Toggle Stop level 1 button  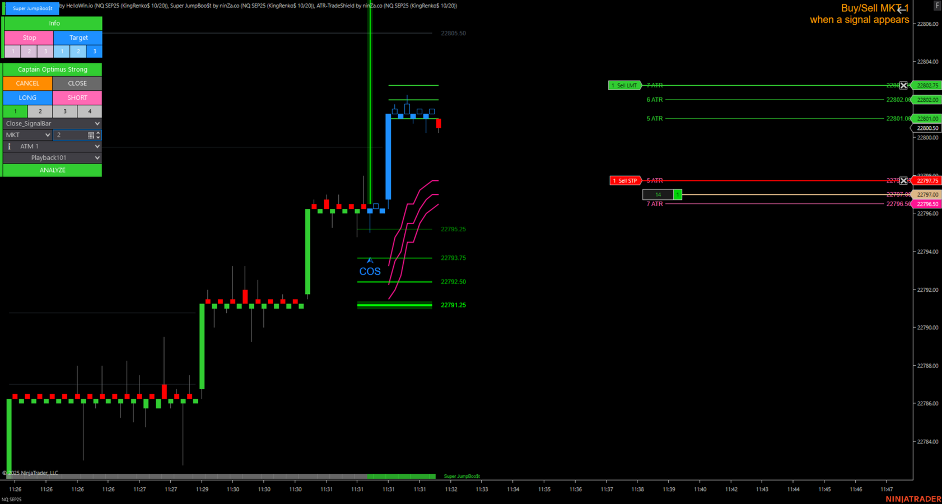13,52
